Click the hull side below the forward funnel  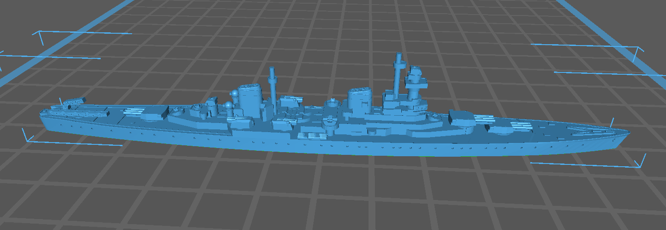pos(360,147)
